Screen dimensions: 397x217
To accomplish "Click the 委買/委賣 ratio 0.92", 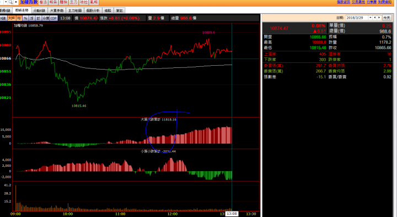I will click(387, 77).
